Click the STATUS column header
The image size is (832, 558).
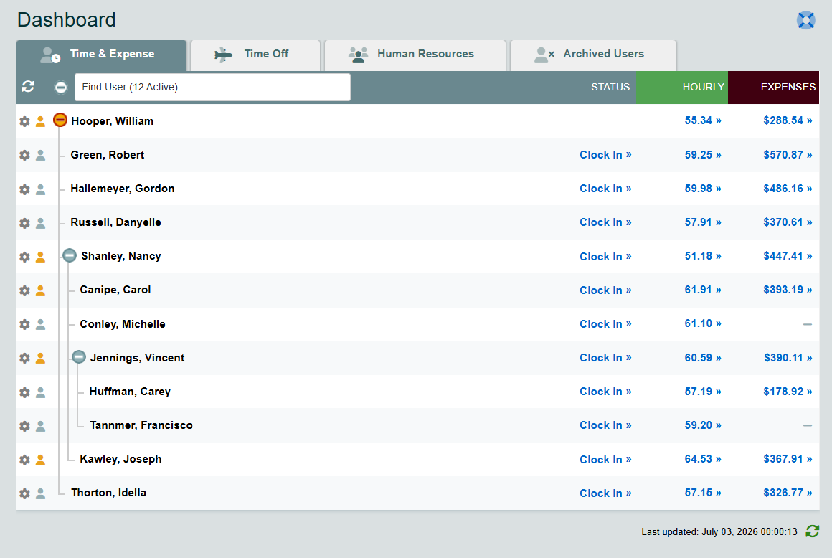click(x=610, y=87)
